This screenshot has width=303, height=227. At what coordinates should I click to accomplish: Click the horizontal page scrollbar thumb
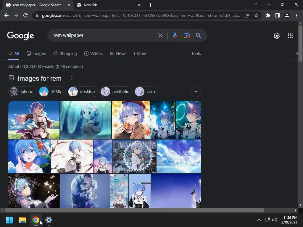(x=134, y=210)
